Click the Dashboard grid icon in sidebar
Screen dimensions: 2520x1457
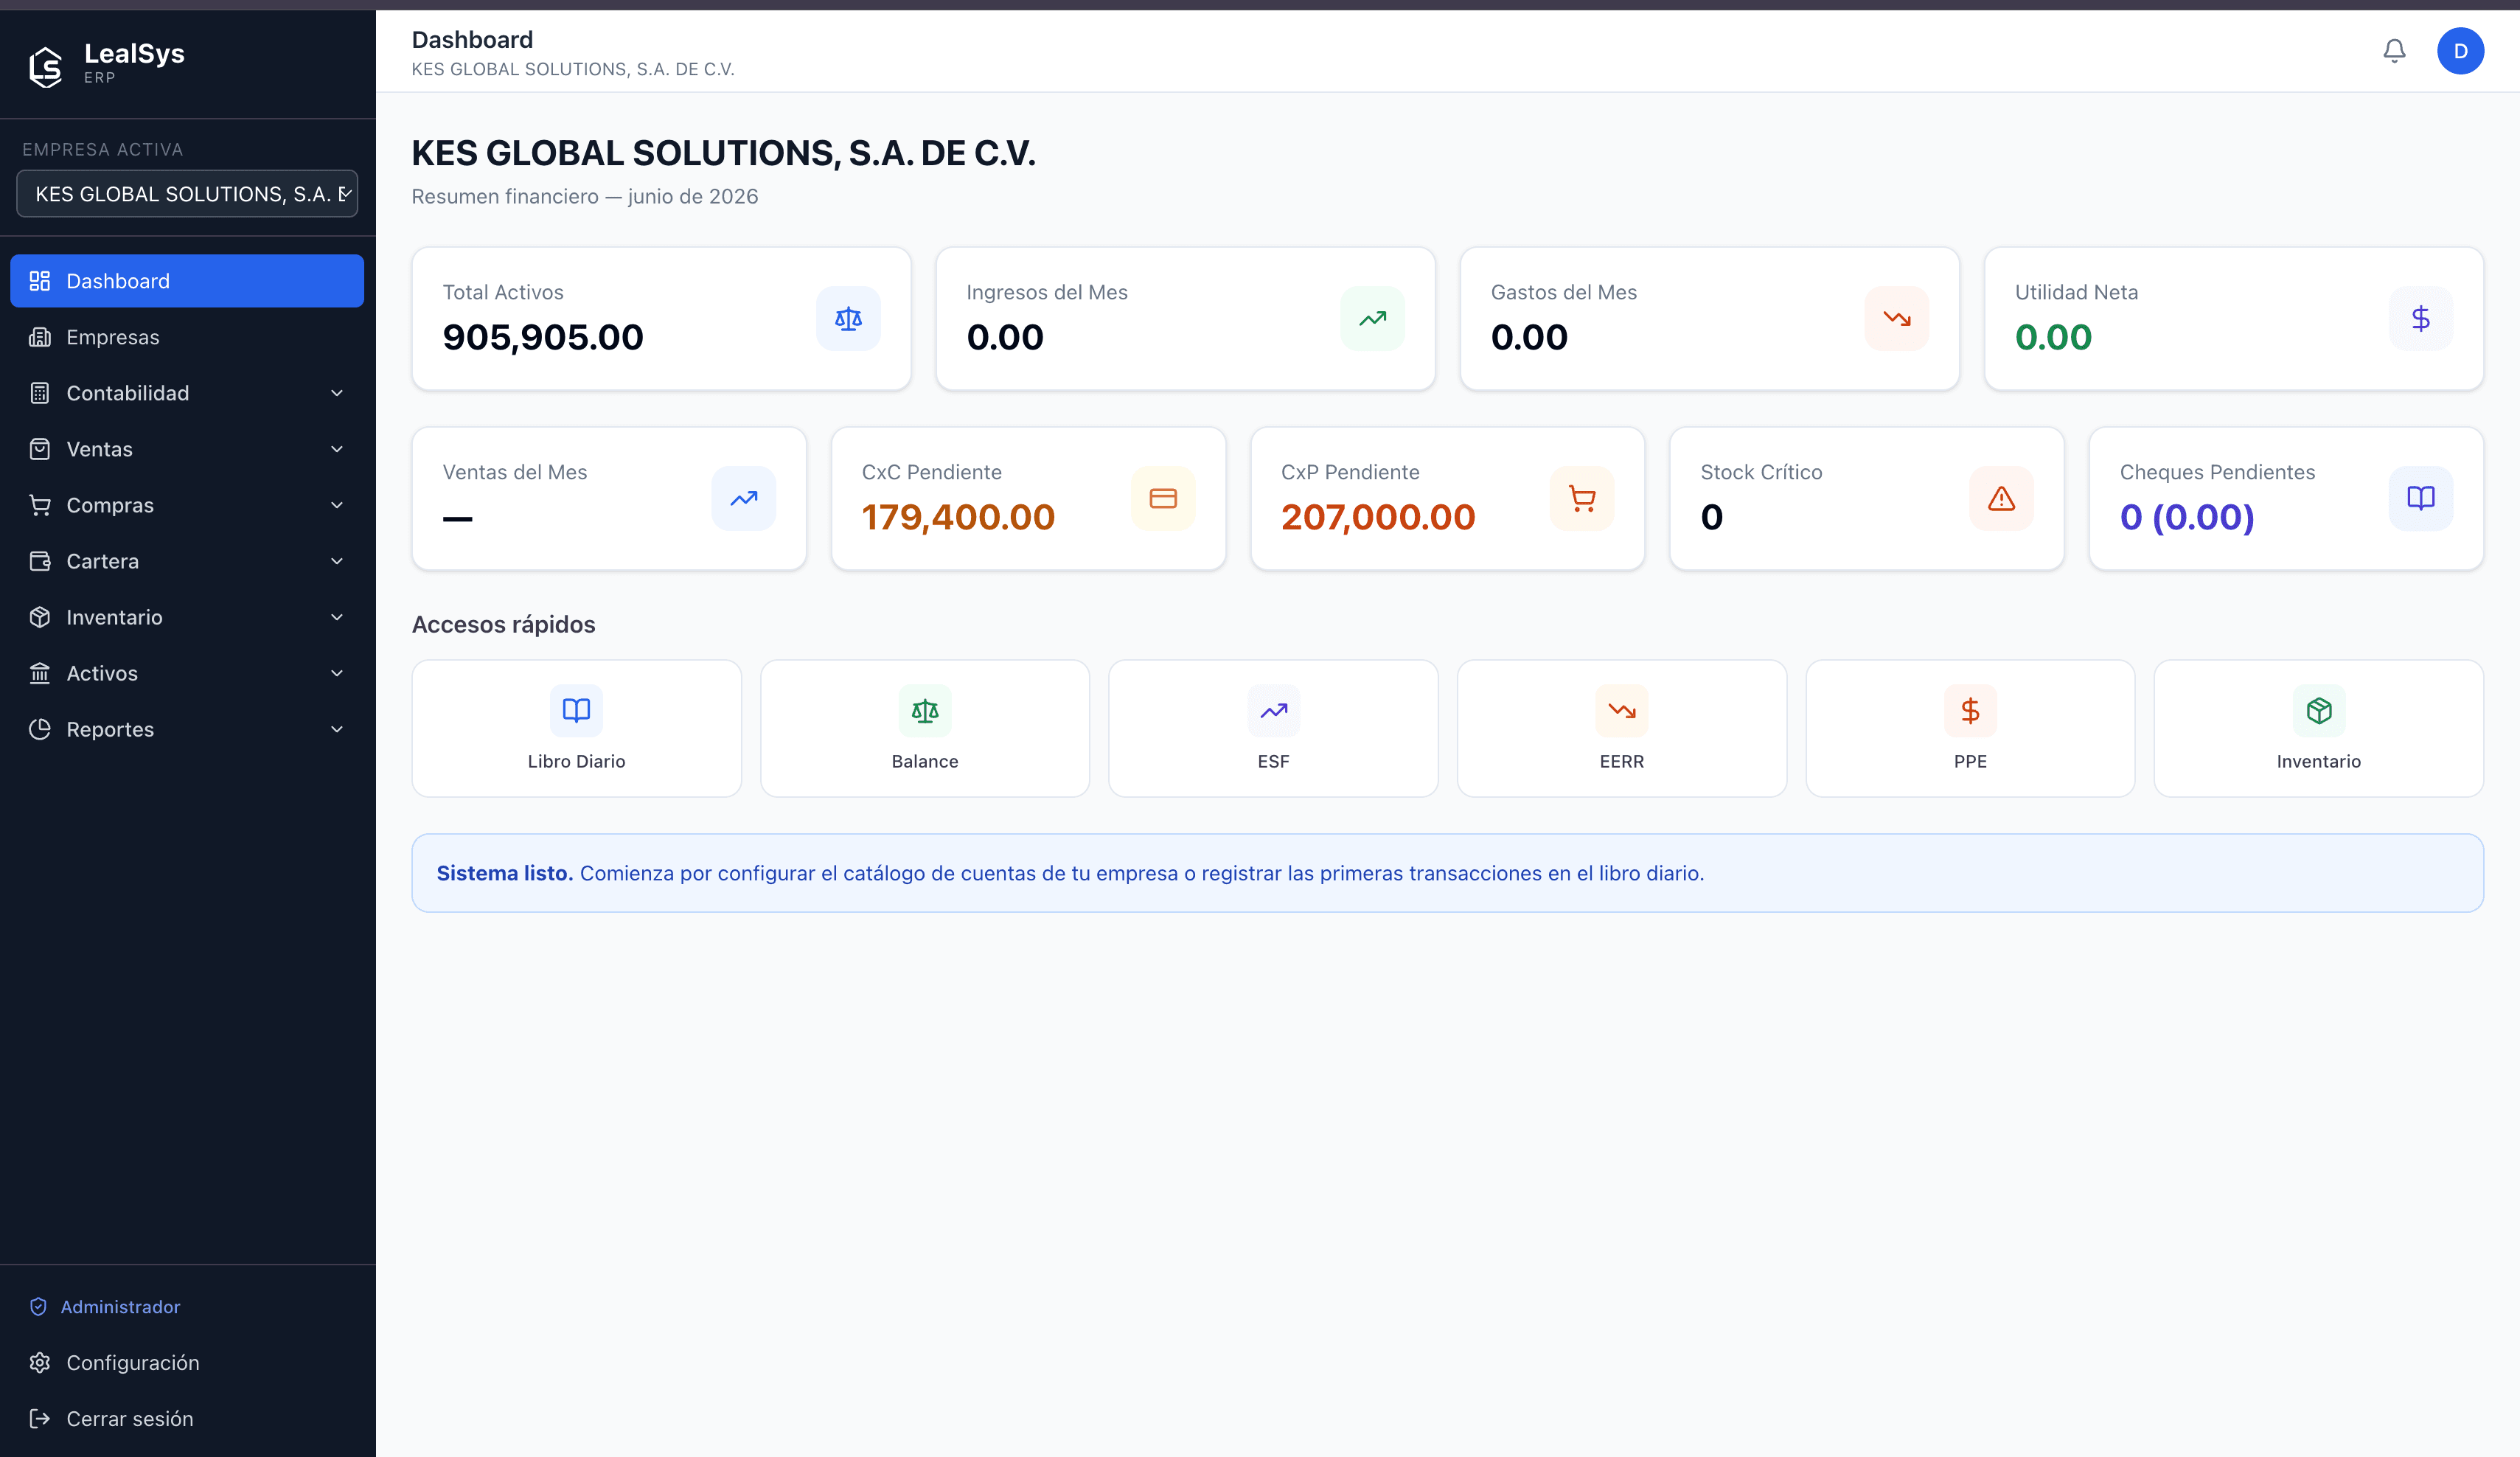coord(40,281)
